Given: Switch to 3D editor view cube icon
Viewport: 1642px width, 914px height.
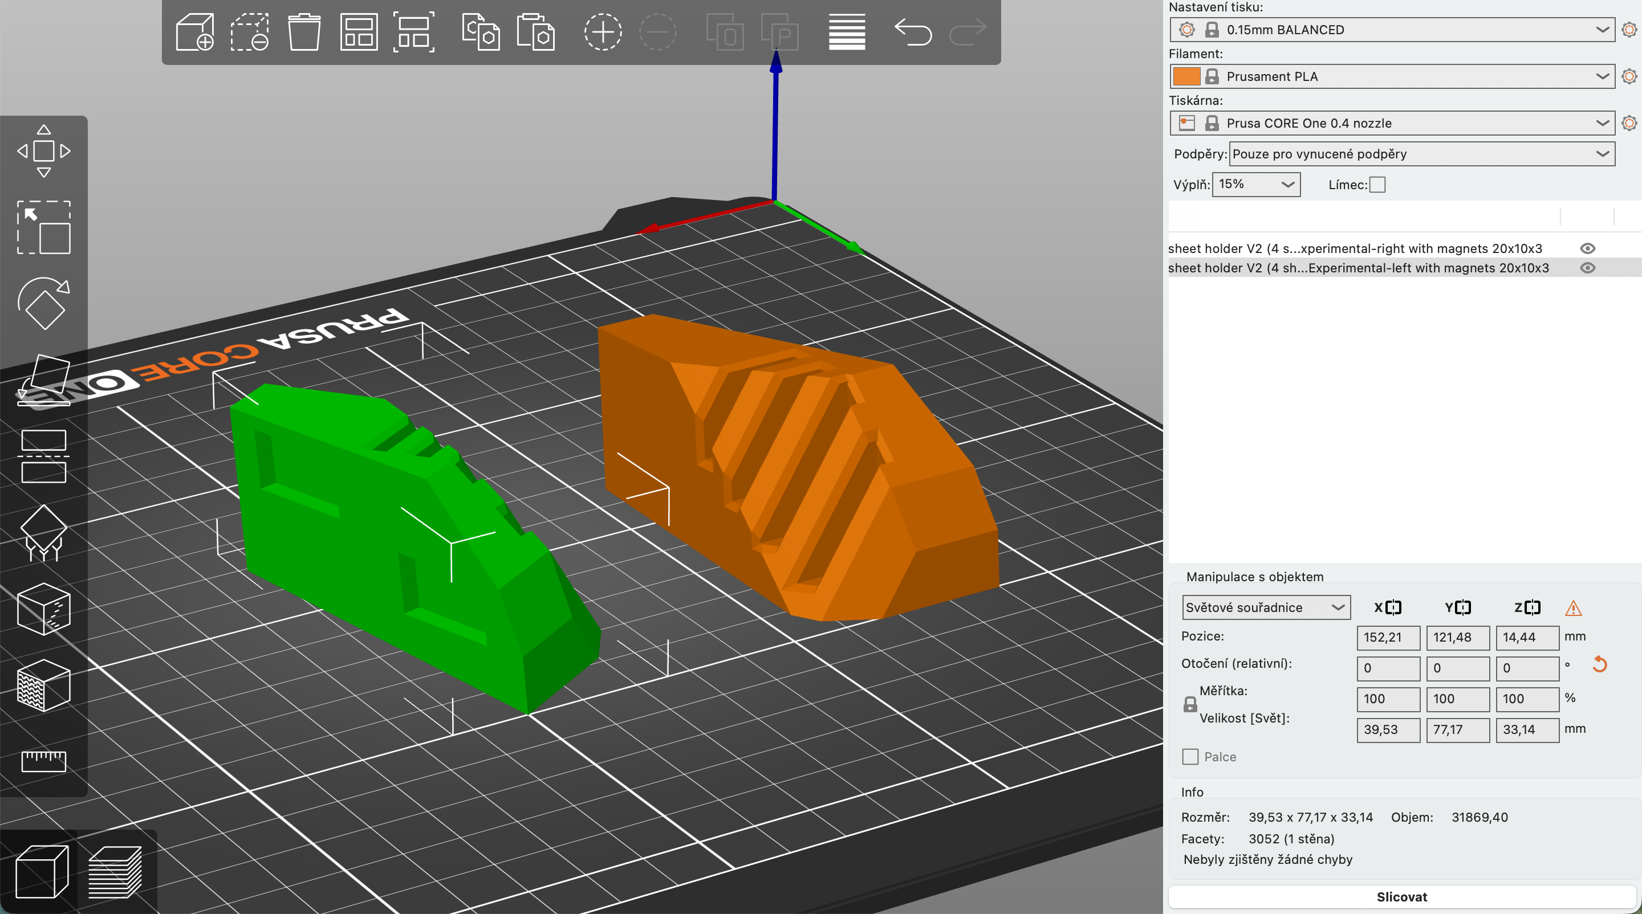Looking at the screenshot, I should 42,871.
